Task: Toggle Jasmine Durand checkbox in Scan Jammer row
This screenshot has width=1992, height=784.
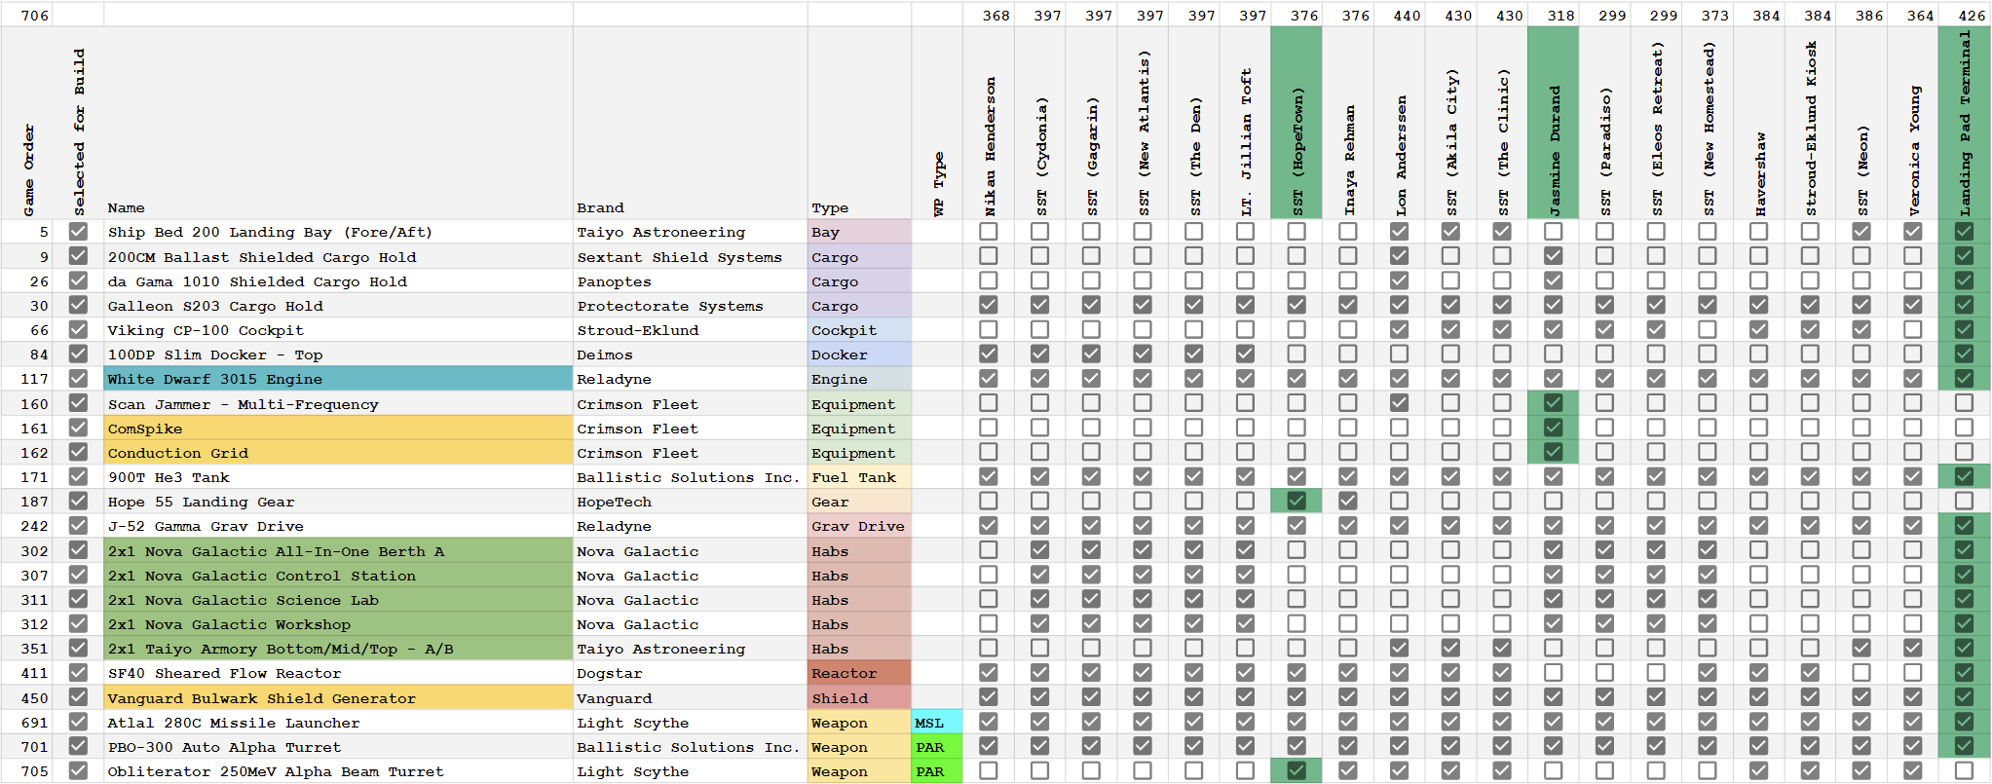Action: tap(1553, 403)
